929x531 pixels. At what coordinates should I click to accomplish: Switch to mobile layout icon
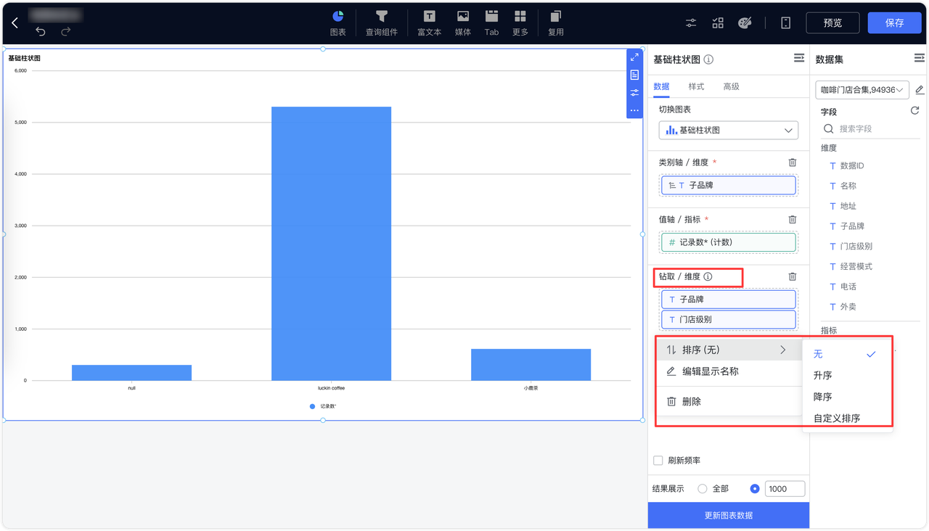[x=785, y=23]
